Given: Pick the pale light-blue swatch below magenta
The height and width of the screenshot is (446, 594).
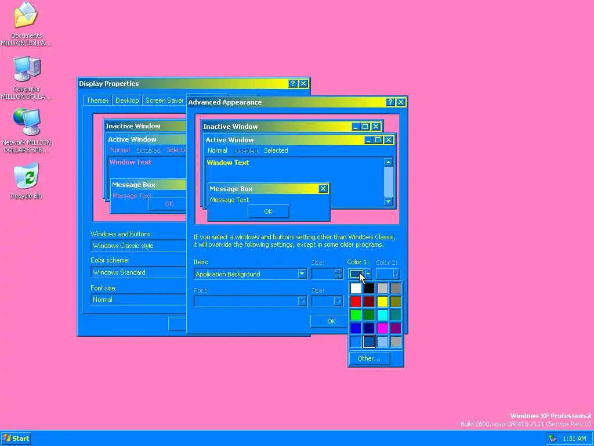Looking at the screenshot, I should point(382,341).
